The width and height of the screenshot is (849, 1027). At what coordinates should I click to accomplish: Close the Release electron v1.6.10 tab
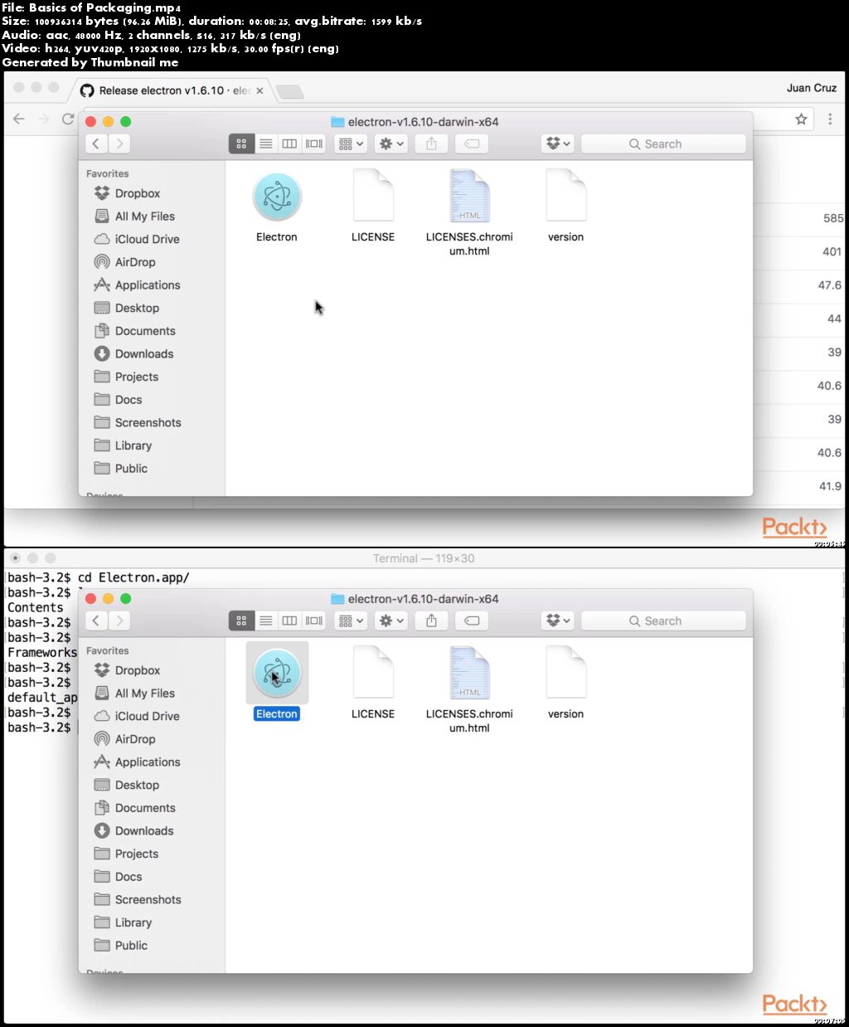(x=260, y=90)
